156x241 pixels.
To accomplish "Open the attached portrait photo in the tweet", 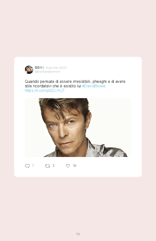I will click(x=78, y=128).
